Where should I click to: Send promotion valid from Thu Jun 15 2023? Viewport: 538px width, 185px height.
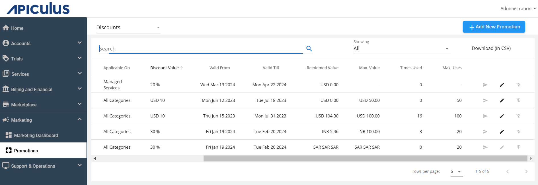click(485, 116)
